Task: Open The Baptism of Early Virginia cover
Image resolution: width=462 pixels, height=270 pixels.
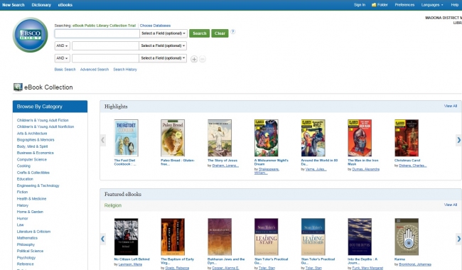Action: pyautogui.click(x=173, y=237)
